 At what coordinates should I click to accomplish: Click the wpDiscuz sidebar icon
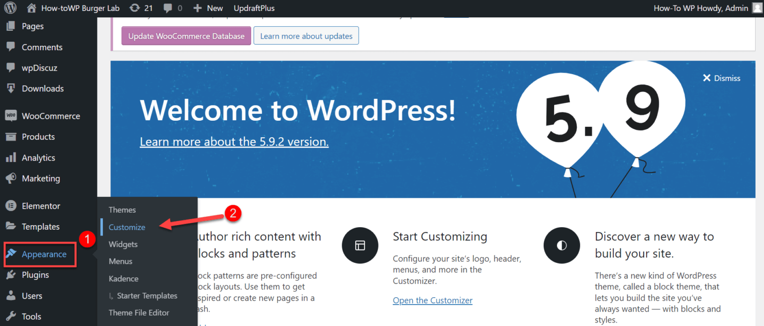pos(10,68)
